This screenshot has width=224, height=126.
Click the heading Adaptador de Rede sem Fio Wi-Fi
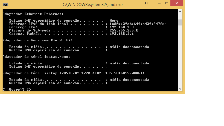pos(37,40)
